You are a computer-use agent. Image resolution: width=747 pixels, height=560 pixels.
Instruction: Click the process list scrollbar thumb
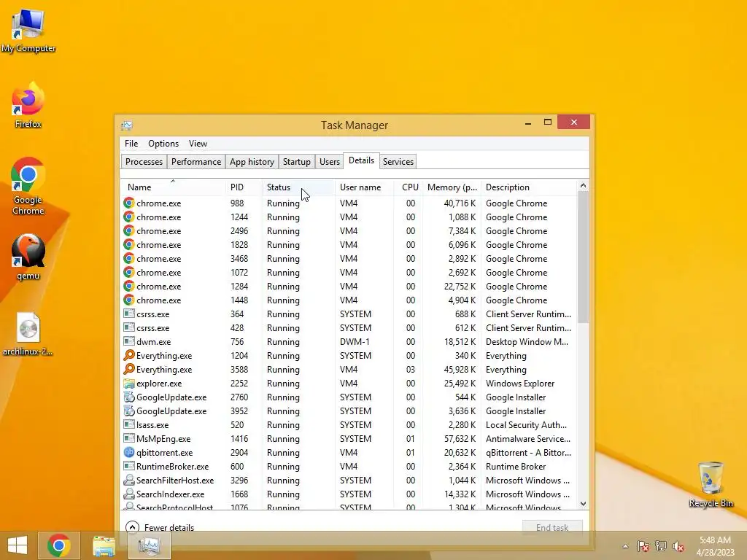click(x=583, y=257)
